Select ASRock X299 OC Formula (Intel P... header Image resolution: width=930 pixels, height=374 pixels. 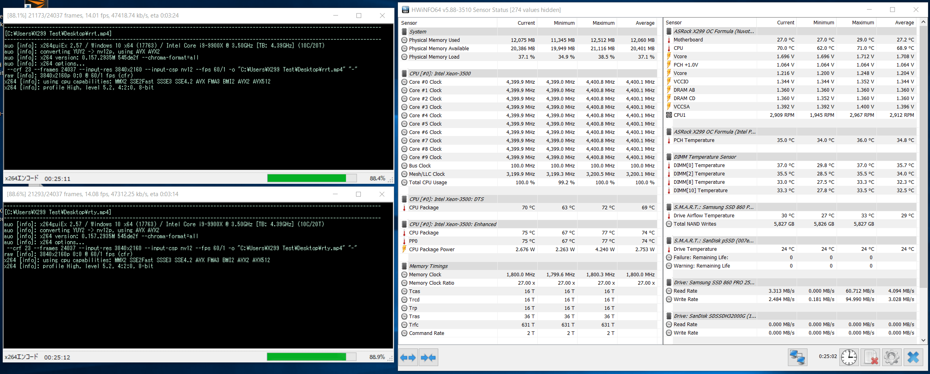(x=714, y=132)
